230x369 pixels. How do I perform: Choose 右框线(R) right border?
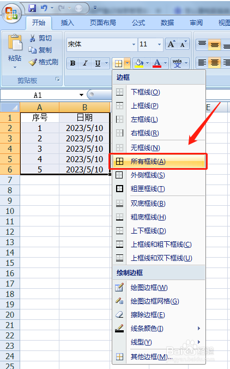tap(159, 133)
